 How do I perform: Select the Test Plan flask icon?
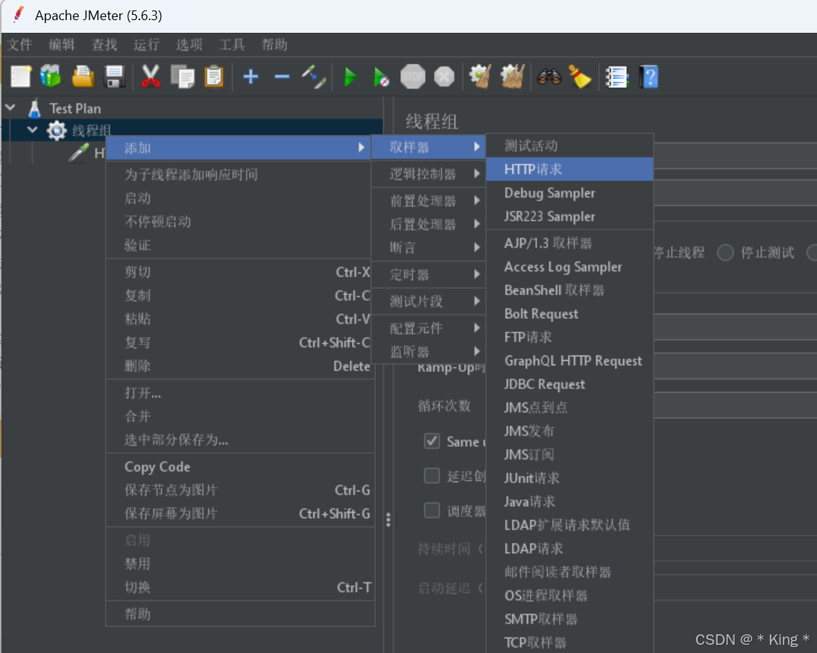click(34, 108)
